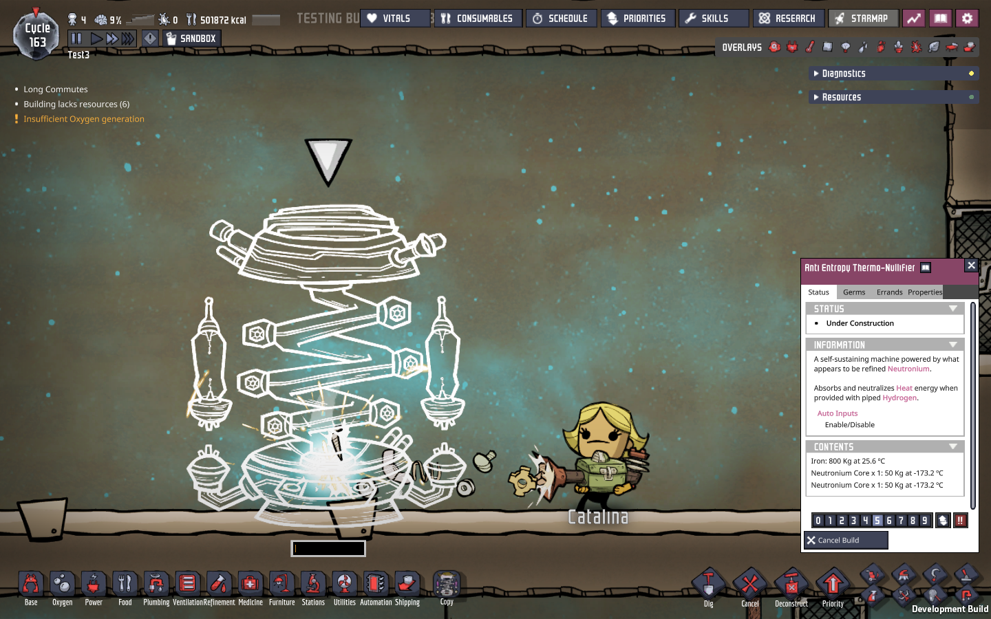This screenshot has width=991, height=619.
Task: Show the Light overlay
Action: 845,47
